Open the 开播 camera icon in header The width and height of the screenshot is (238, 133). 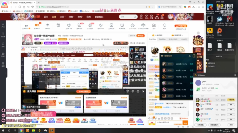click(151, 16)
